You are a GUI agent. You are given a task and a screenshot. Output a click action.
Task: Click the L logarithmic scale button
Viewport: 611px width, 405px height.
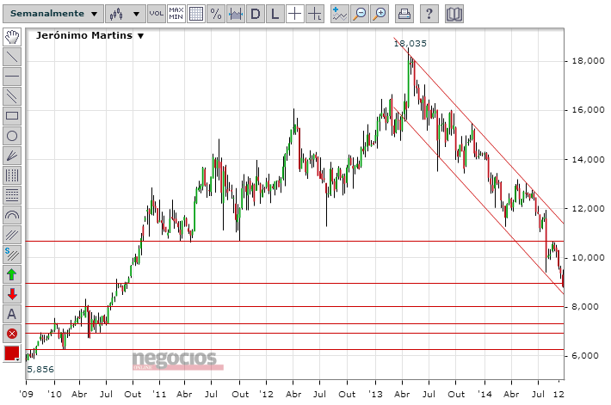pyautogui.click(x=275, y=14)
